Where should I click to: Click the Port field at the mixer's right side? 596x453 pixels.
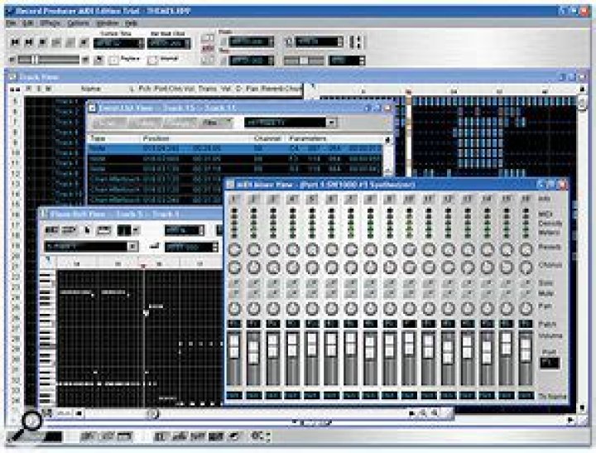[550, 363]
